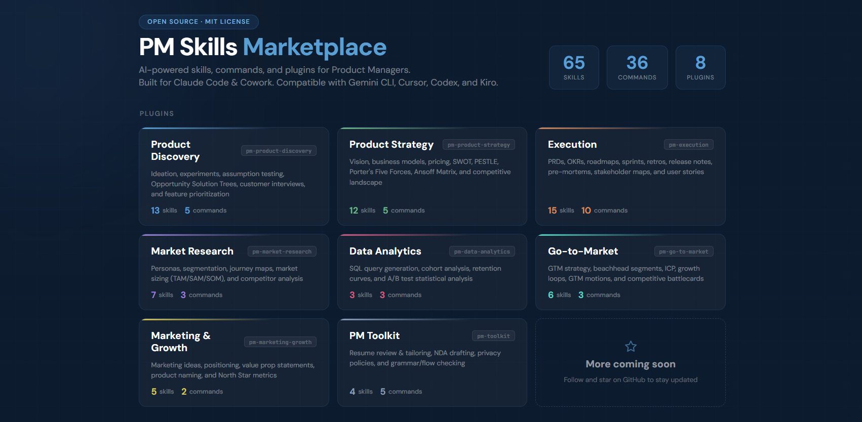Screen dimensions: 862x422
Task: Click the Data Analytics description about SQL query generation
Action: point(425,274)
